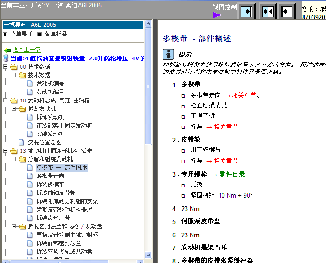Image resolution: width=326 pixels, height=263 pixels.
Task: Click the document icon beside 安装位置总图
Action: (22, 142)
